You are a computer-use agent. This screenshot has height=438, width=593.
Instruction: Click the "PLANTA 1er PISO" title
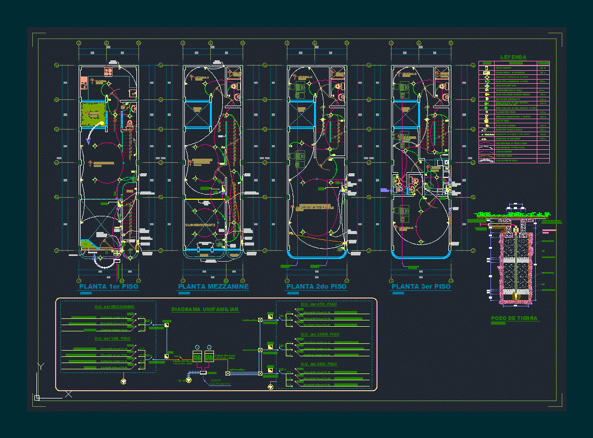tap(108, 287)
